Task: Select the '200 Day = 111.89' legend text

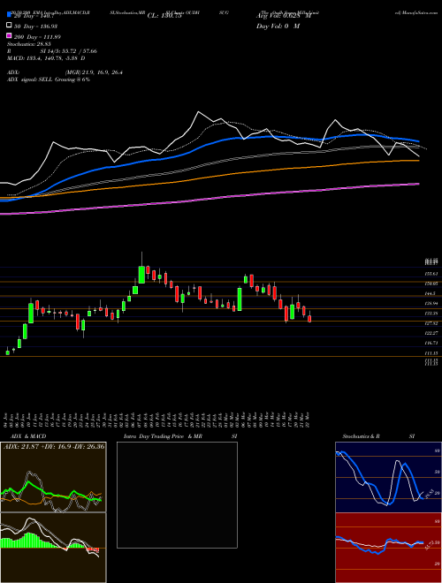Action: [37, 37]
